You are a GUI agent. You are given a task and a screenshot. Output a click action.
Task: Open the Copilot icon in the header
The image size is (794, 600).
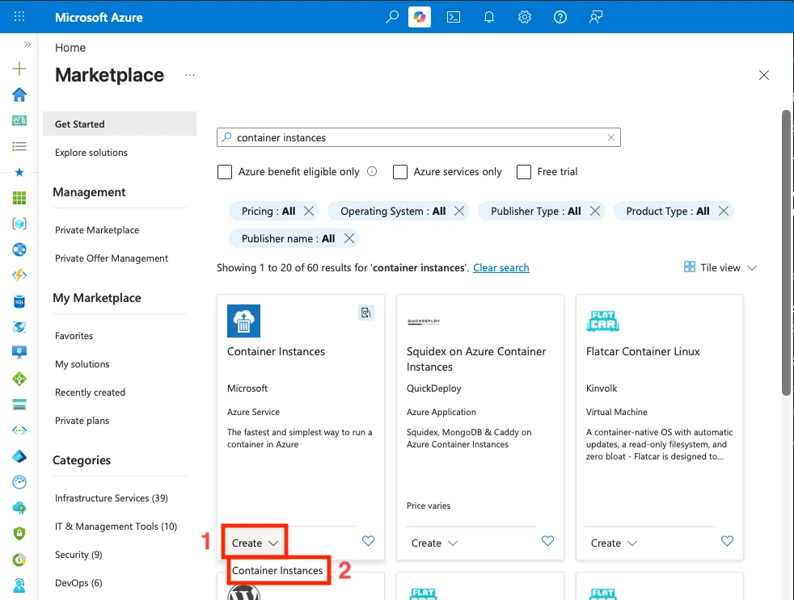(420, 17)
